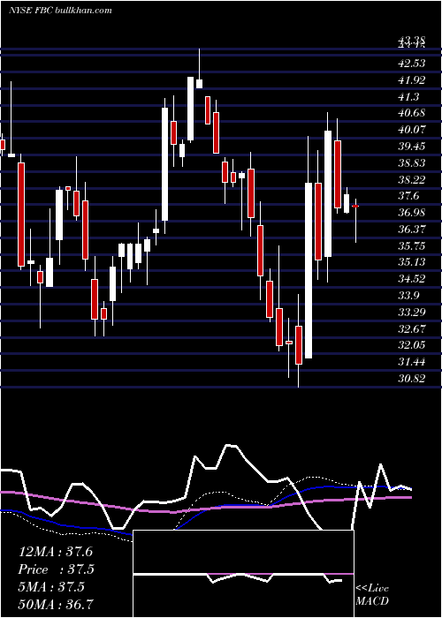Click the "50MA : 36.7" readout
442x618 pixels.
[56, 605]
